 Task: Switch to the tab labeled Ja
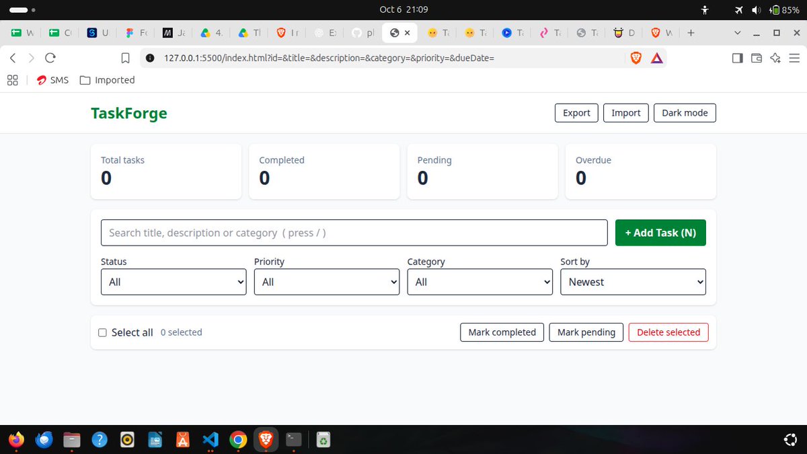point(175,32)
